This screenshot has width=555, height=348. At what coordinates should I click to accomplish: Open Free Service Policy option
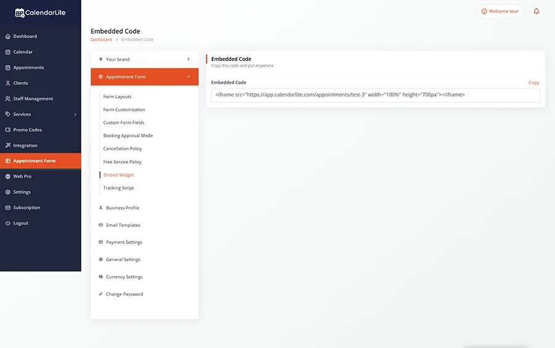123,162
